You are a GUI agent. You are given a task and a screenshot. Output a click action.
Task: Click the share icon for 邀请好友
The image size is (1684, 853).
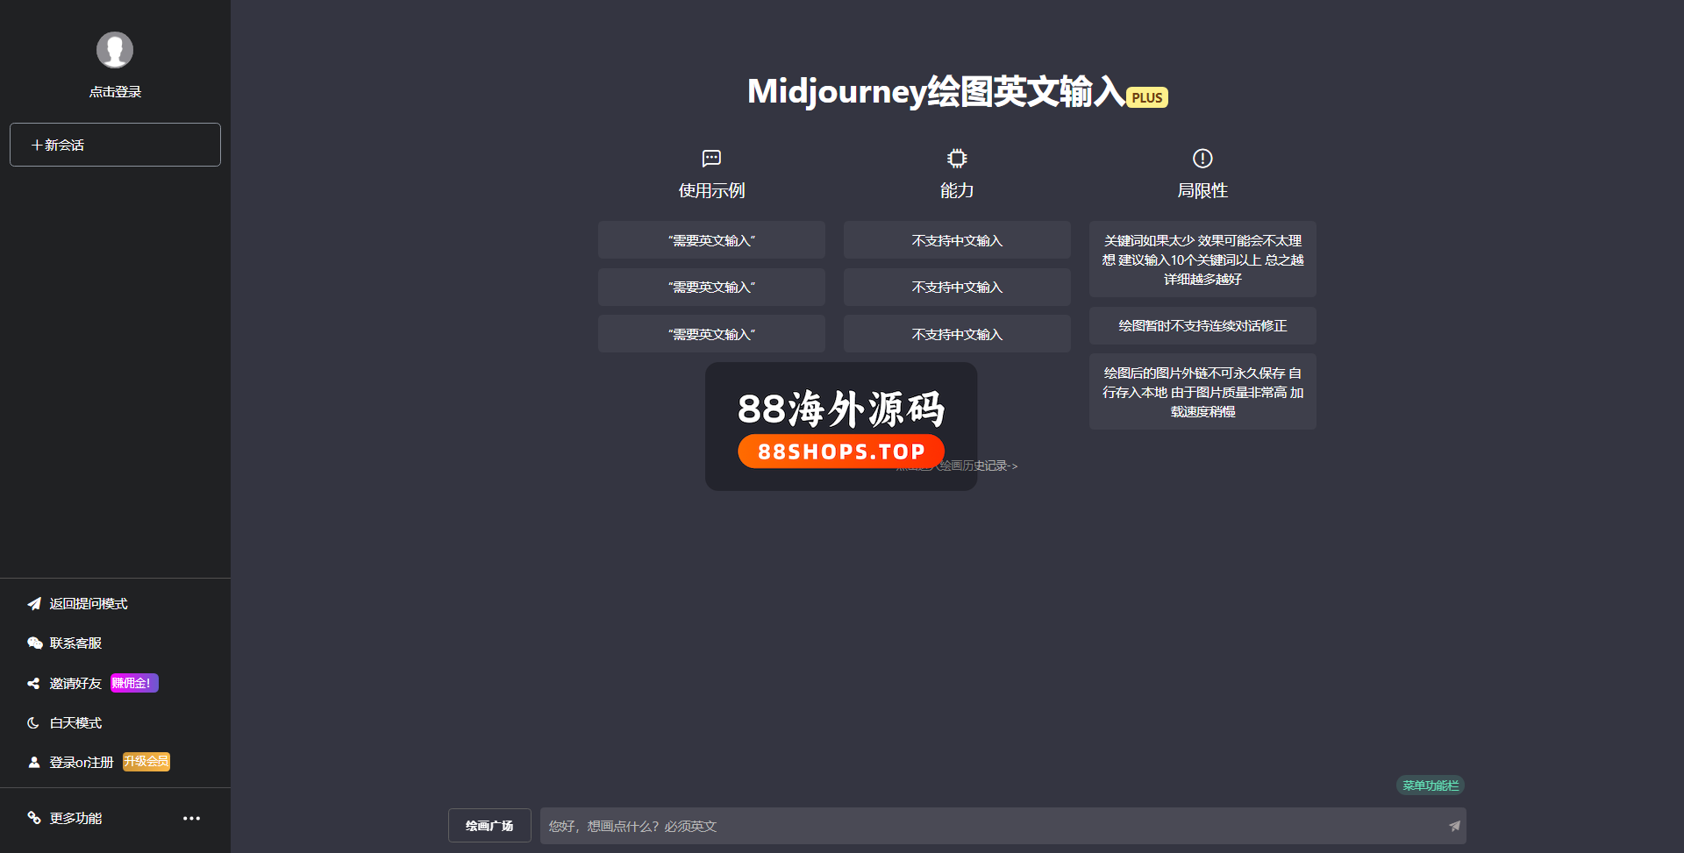pos(34,683)
